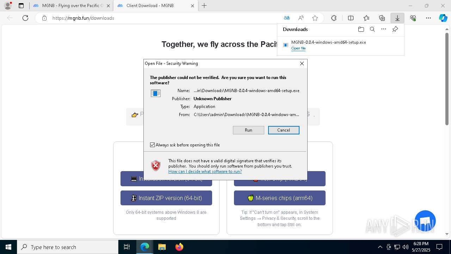Open the Windows Start menu
The height and width of the screenshot is (254, 451).
pos(8,247)
